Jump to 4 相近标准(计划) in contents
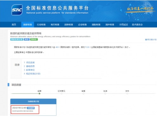 (x=32, y=74)
